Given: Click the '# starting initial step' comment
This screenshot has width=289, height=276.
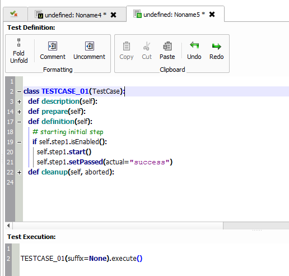Looking at the screenshot, I should coord(68,132).
